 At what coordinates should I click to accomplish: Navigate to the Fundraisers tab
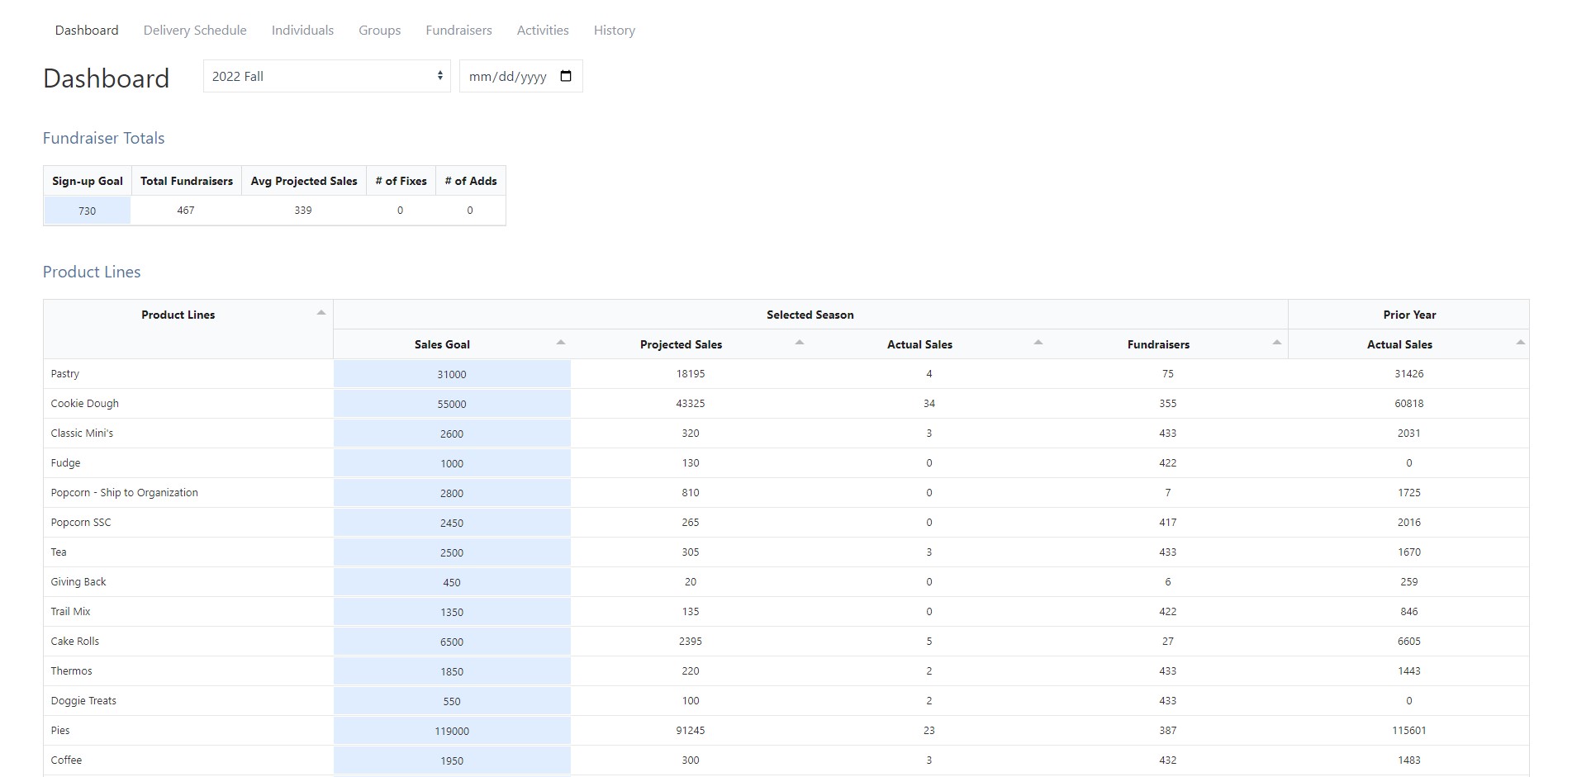point(458,30)
